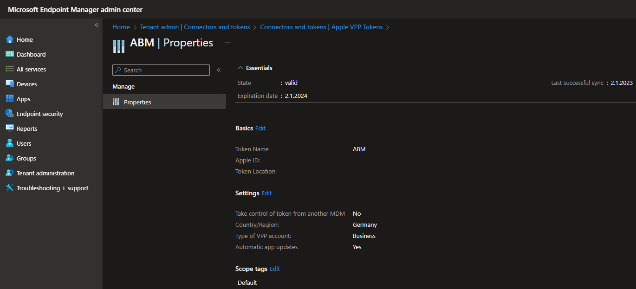Edit the Scope tags section
This screenshot has width=636, height=289.
[x=275, y=269]
